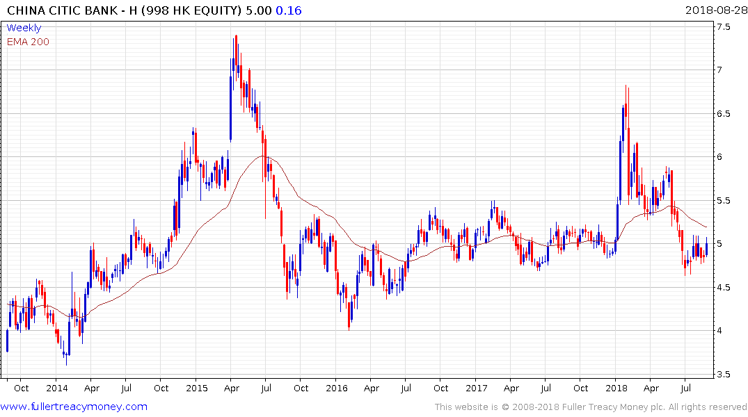Click the 'EMA 200' legend label
The width and height of the screenshot is (748, 417).
coord(28,42)
